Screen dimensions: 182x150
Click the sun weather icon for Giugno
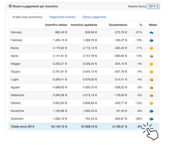coord(151,72)
